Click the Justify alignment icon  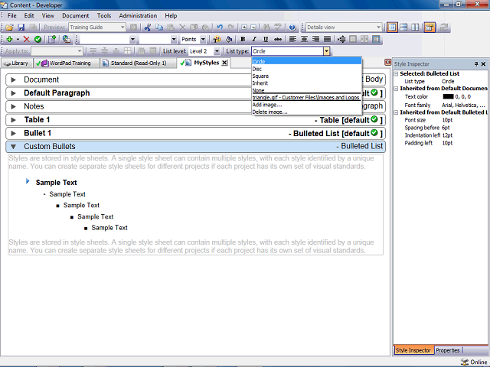click(x=327, y=39)
